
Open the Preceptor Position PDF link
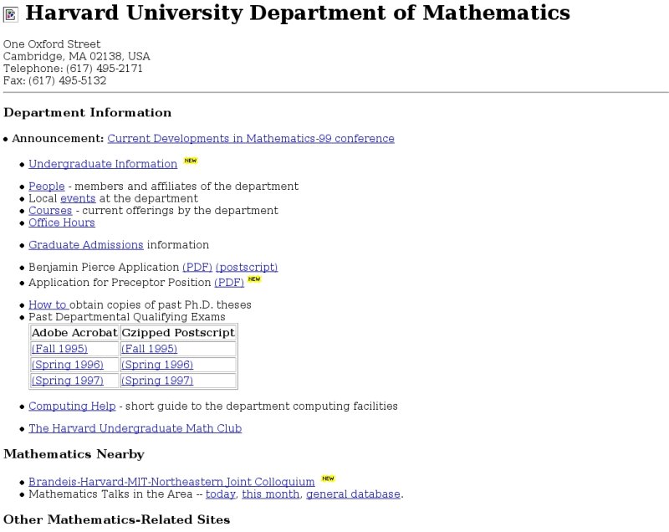point(229,283)
